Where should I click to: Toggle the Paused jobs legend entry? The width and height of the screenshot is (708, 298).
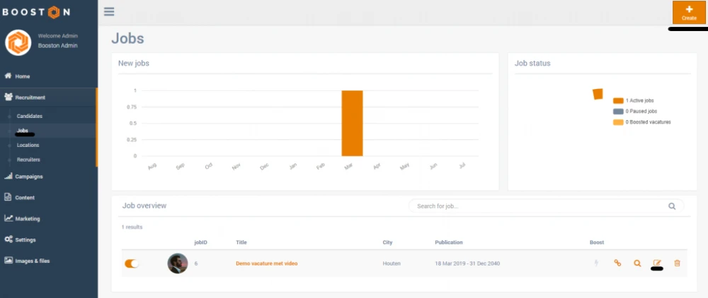point(643,112)
